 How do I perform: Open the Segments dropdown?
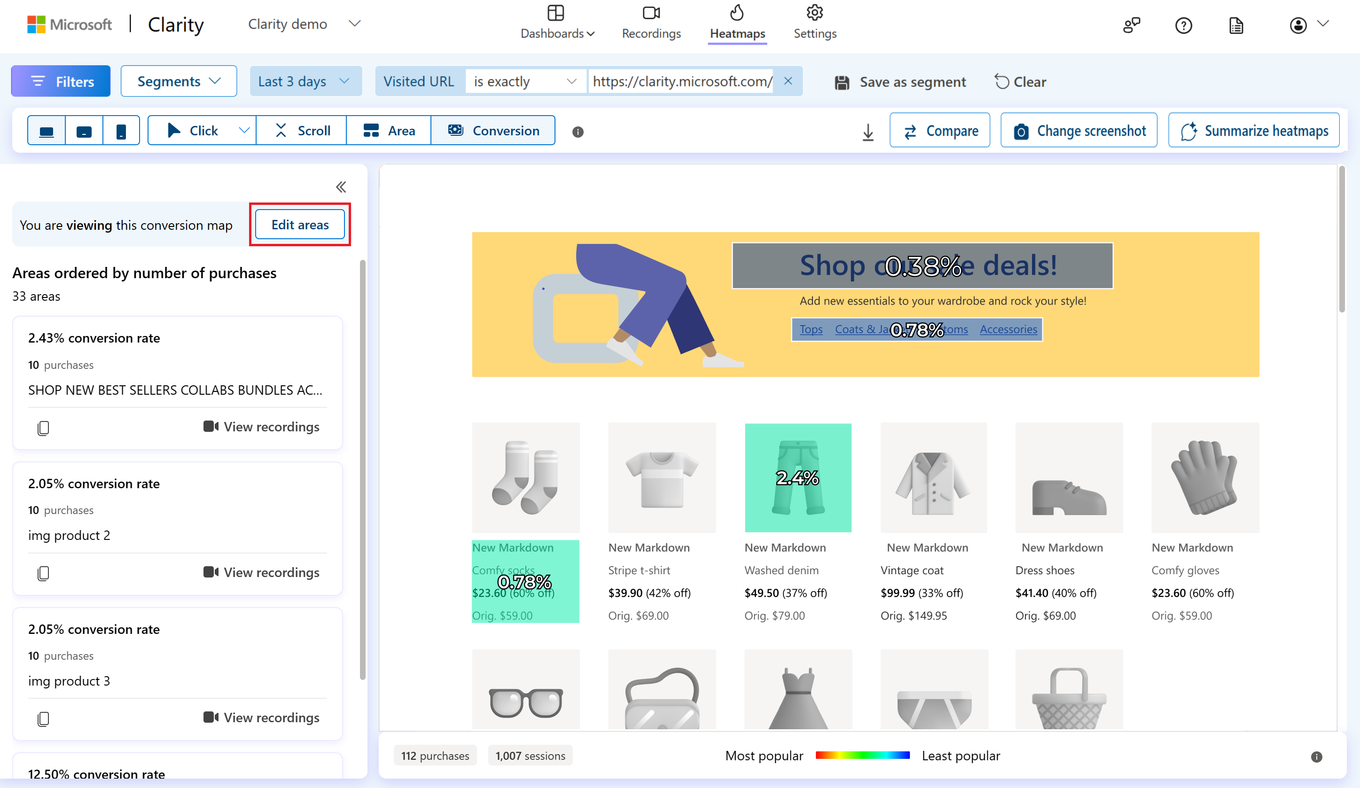click(x=177, y=81)
